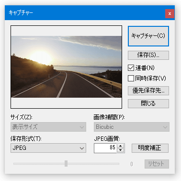Open the サイズ(Z) dropdown showing 表示サイズ
The height and width of the screenshot is (181, 181).
click(x=48, y=127)
